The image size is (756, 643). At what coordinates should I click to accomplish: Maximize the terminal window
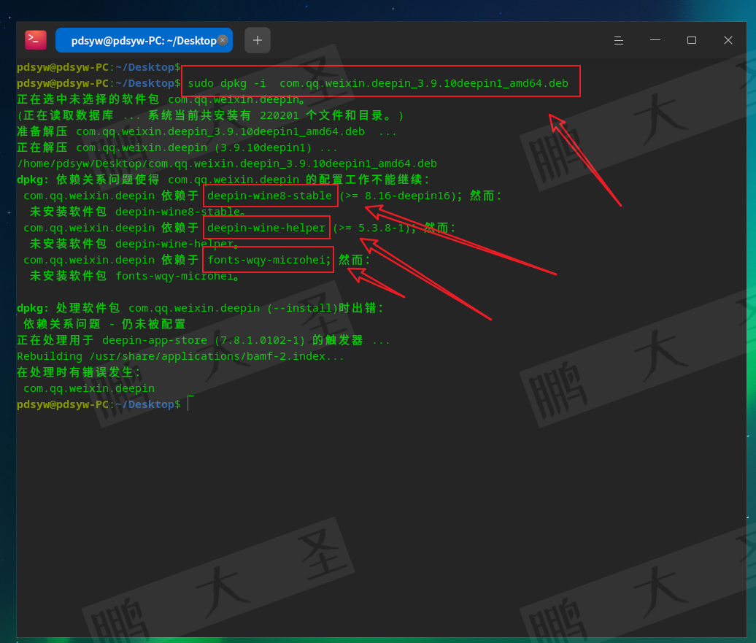[691, 40]
